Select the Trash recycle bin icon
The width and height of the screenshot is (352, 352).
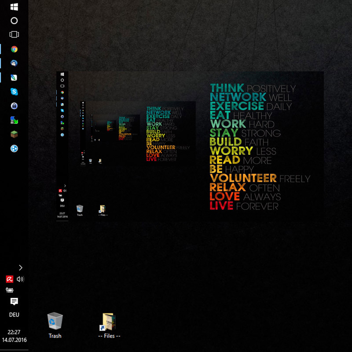pyautogui.click(x=55, y=326)
